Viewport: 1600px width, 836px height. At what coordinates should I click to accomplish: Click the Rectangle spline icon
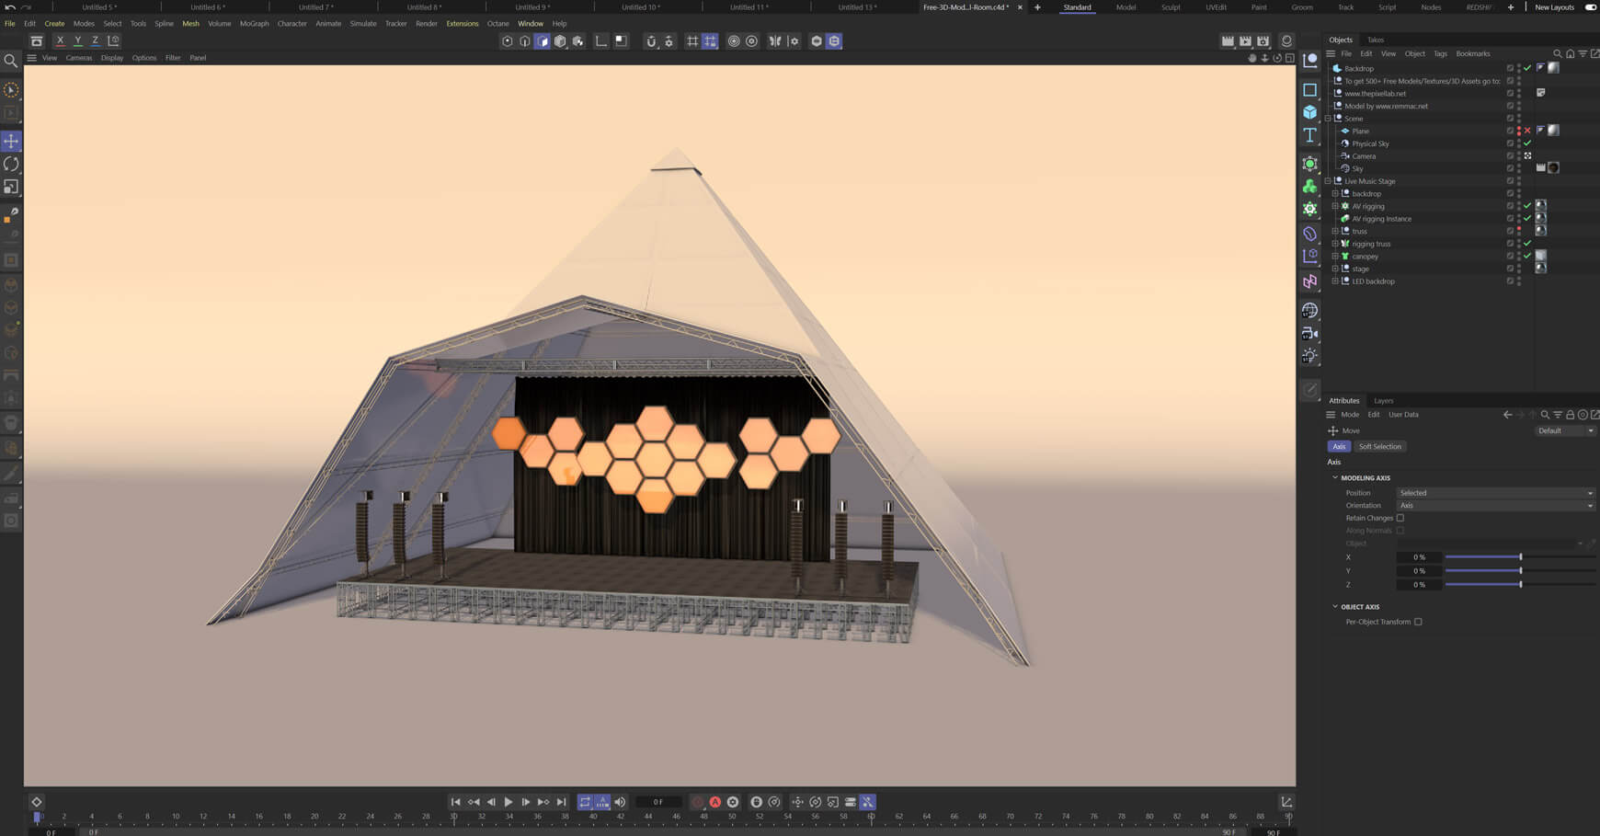click(x=1310, y=90)
